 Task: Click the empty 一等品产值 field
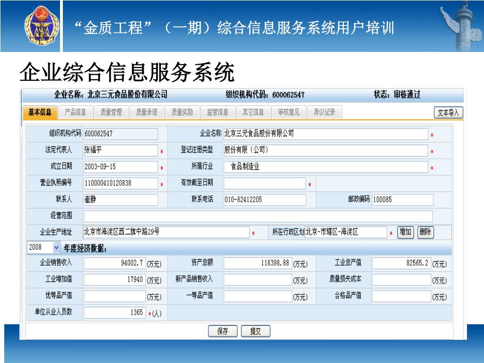pos(258,296)
